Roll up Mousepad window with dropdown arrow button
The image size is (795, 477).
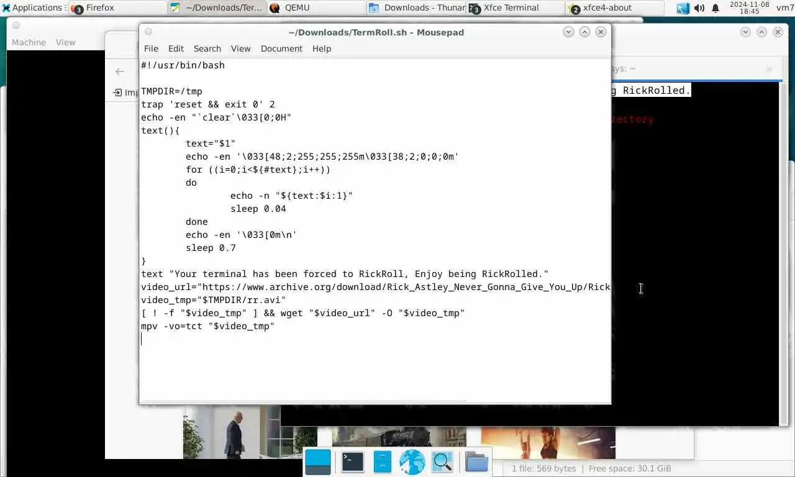pyautogui.click(x=568, y=32)
